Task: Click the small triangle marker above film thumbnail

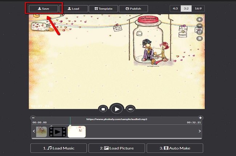Action: point(51,126)
